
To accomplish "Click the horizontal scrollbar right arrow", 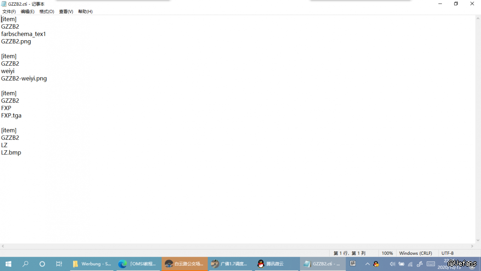I will [472, 246].
